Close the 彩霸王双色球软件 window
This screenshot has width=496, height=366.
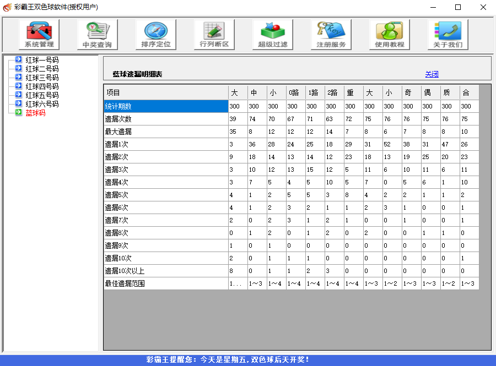[483, 7]
